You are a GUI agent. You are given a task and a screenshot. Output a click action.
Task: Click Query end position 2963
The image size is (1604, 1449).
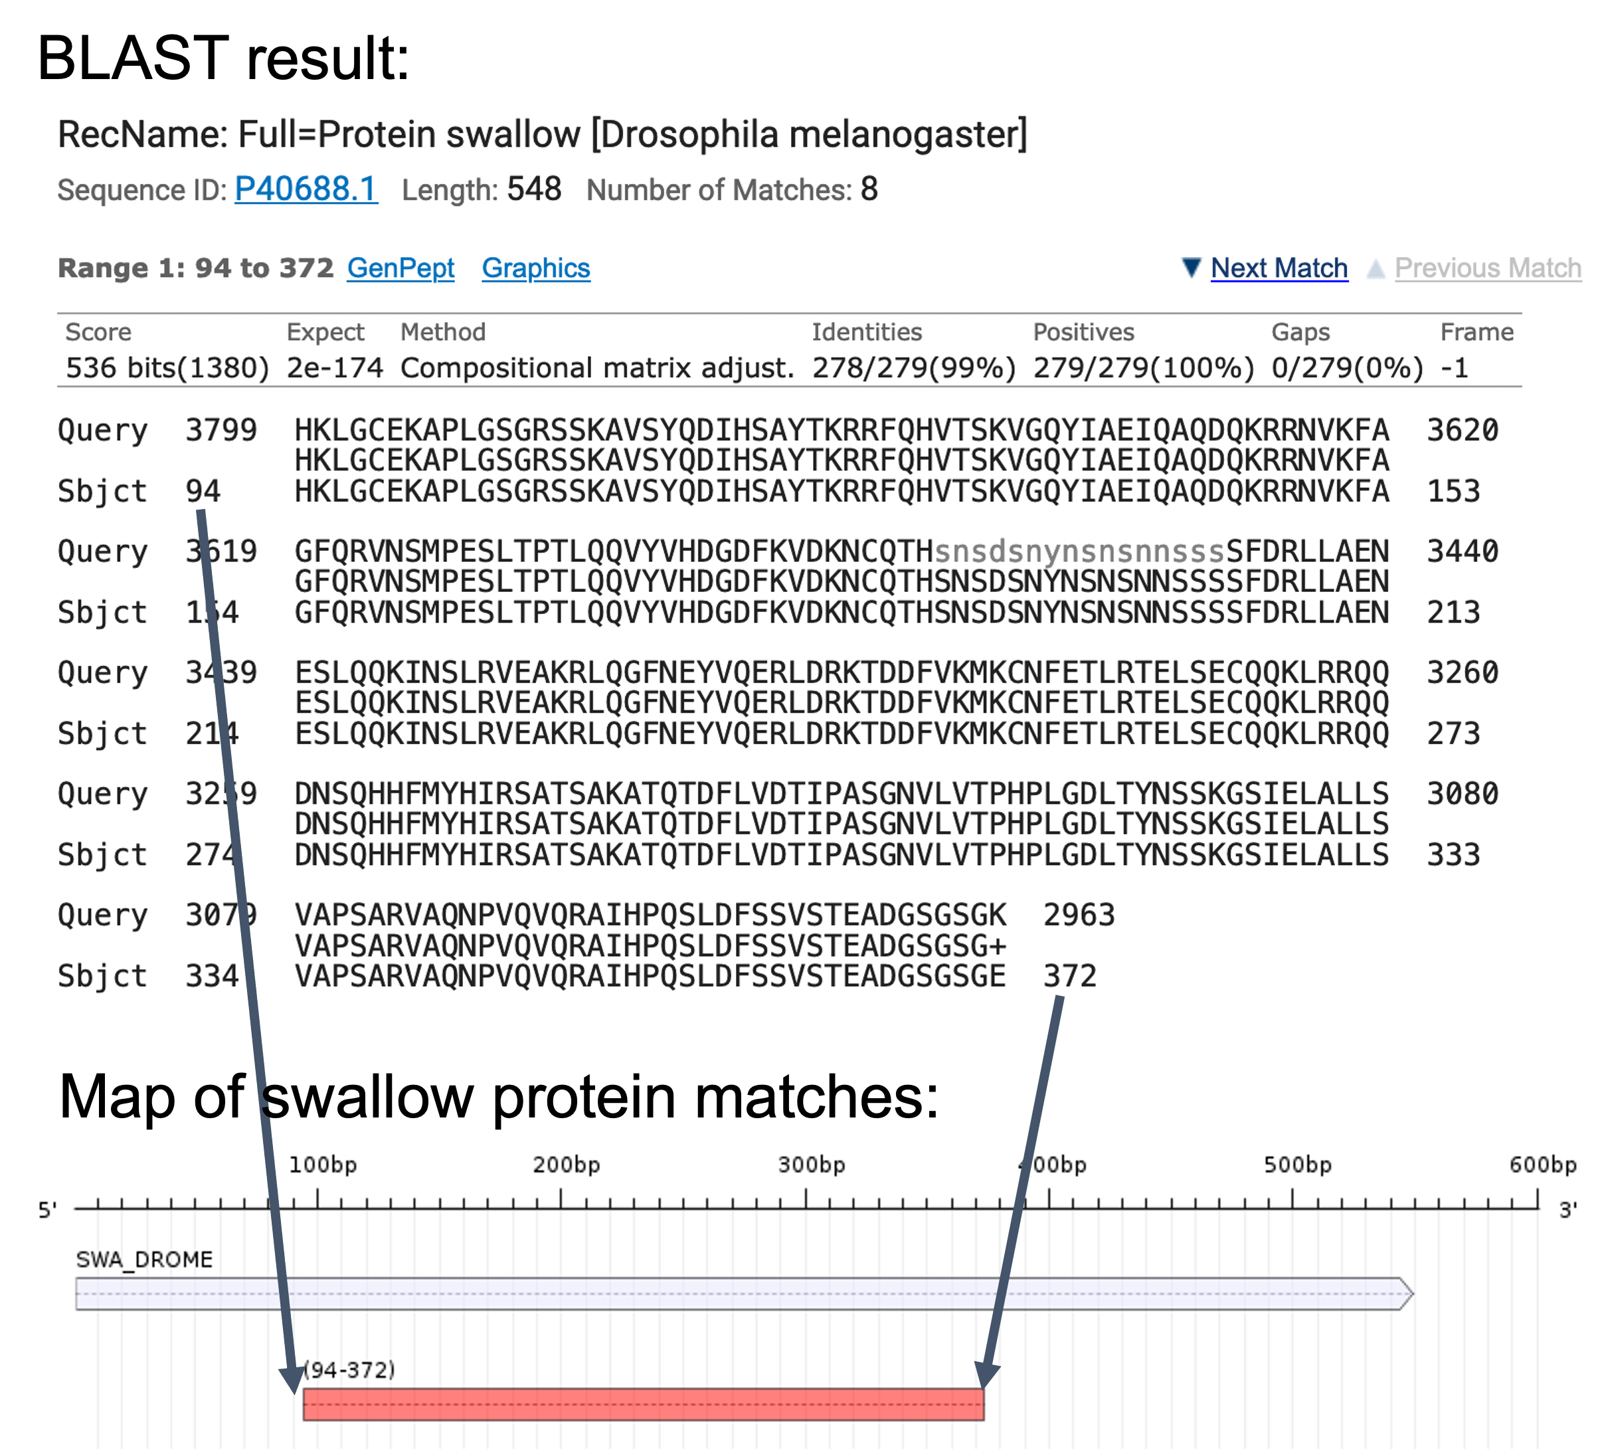point(1079,915)
